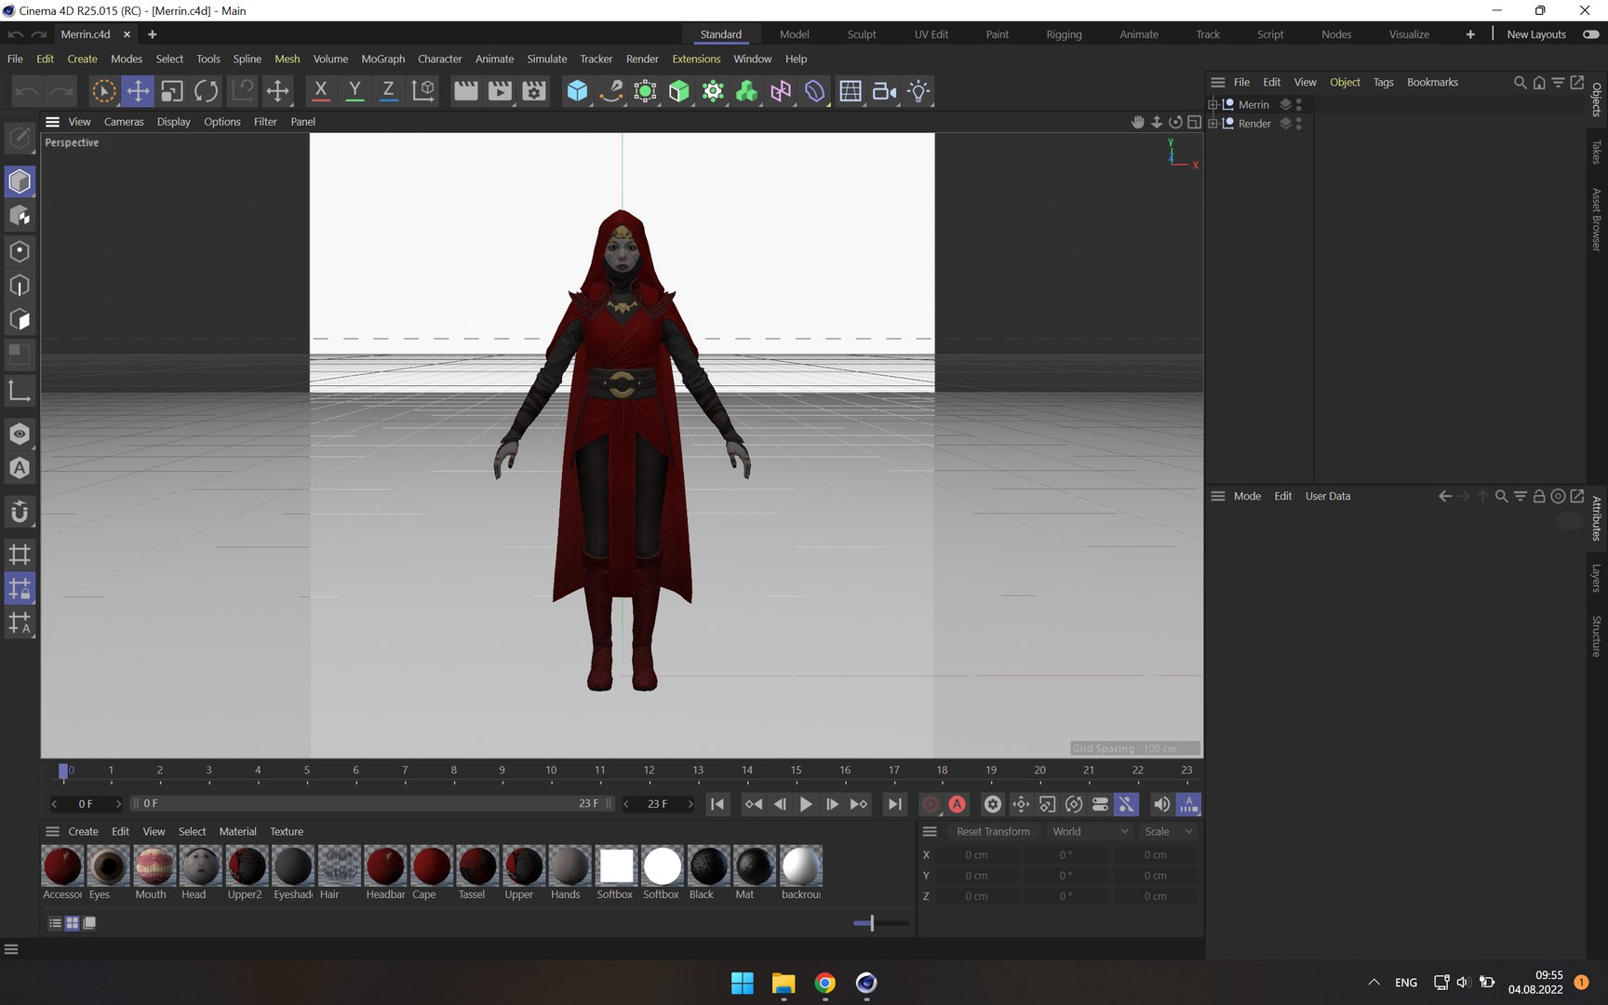Go to the start of the animation

717,804
